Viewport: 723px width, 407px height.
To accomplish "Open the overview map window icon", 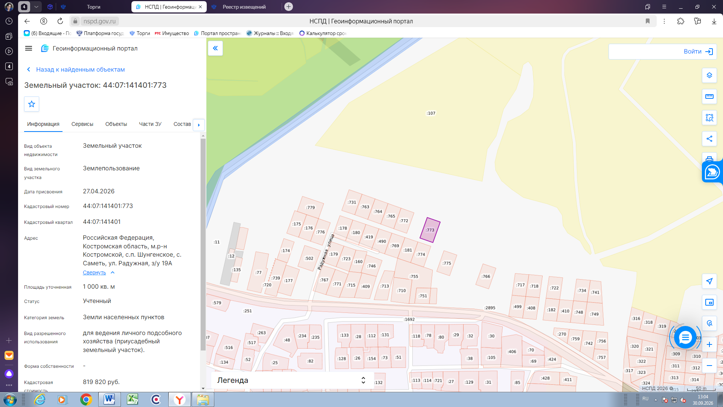I will click(709, 302).
